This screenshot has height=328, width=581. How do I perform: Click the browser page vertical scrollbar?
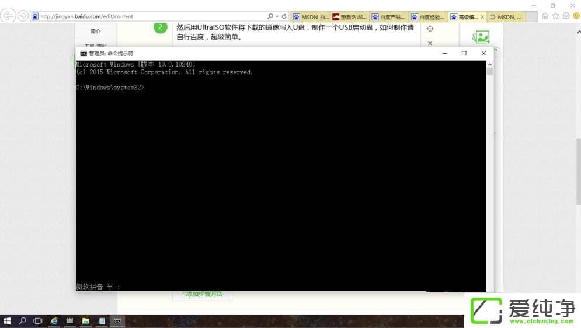tap(579, 172)
